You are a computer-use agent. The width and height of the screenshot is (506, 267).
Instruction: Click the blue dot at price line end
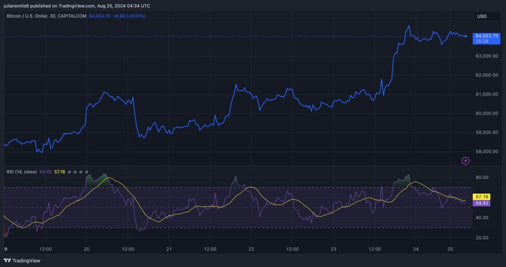coord(465,36)
